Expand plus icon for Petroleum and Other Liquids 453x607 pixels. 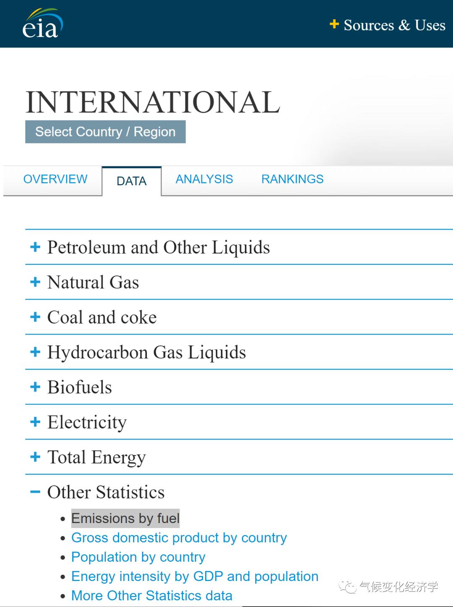tap(35, 247)
